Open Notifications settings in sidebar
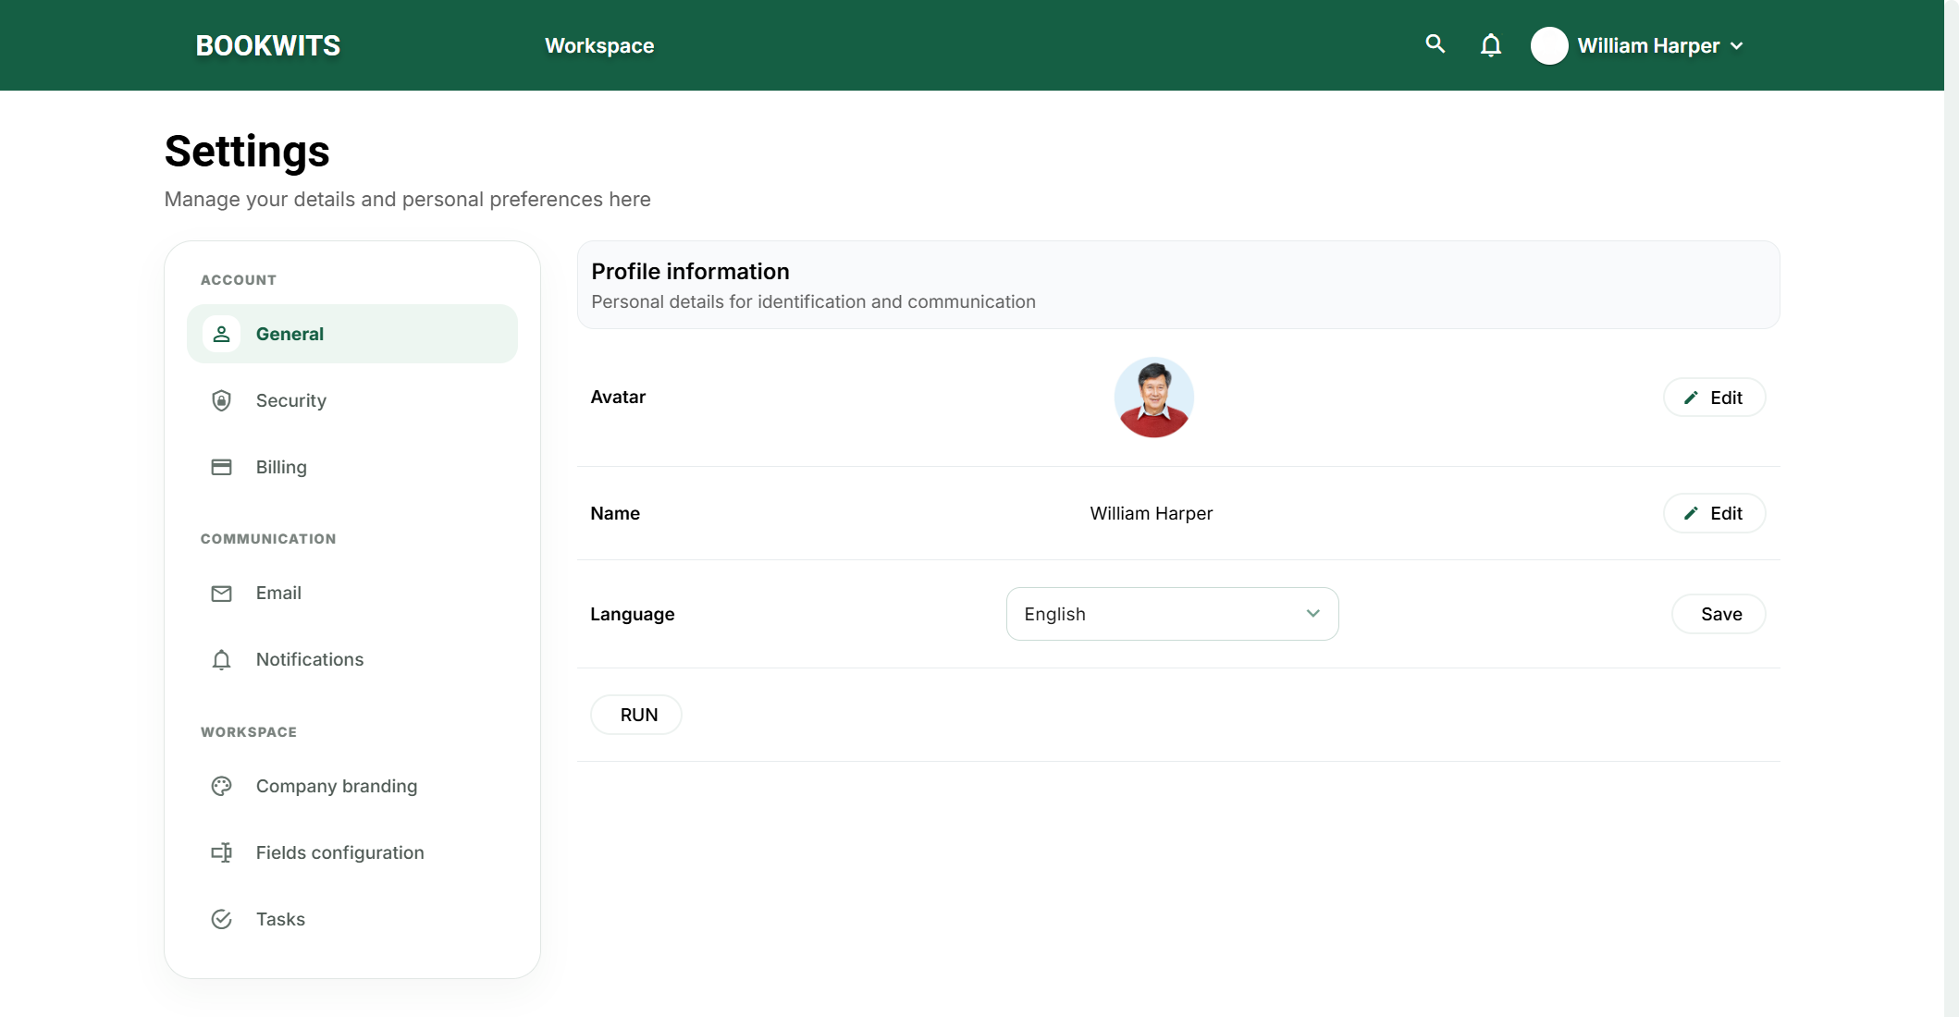Screen dimensions: 1959x1017 point(352,659)
